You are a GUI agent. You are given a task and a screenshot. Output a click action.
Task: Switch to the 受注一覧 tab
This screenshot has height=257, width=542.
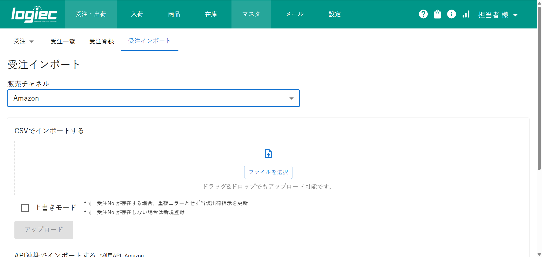(63, 41)
